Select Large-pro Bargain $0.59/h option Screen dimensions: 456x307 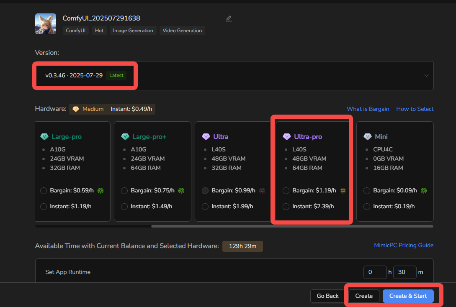(x=44, y=191)
